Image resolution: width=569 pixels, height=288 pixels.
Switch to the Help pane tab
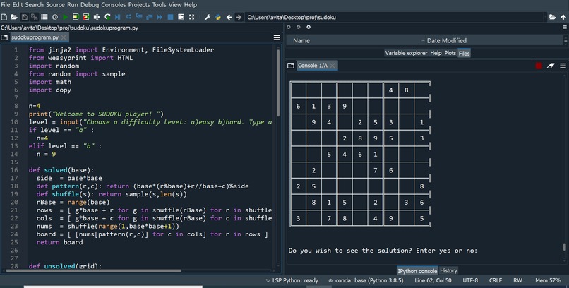pos(436,53)
